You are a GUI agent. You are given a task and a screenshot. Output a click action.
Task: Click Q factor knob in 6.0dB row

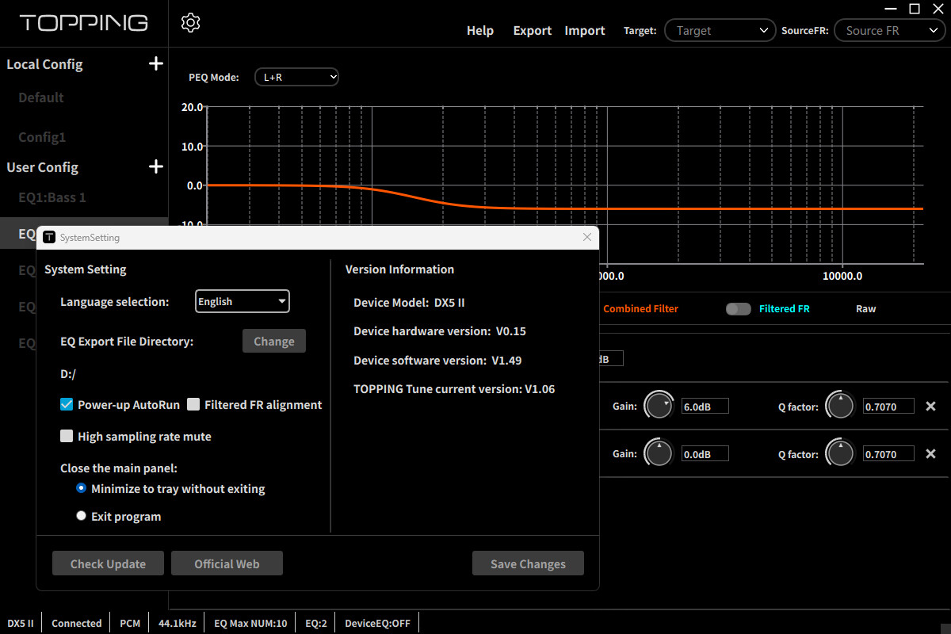point(840,406)
